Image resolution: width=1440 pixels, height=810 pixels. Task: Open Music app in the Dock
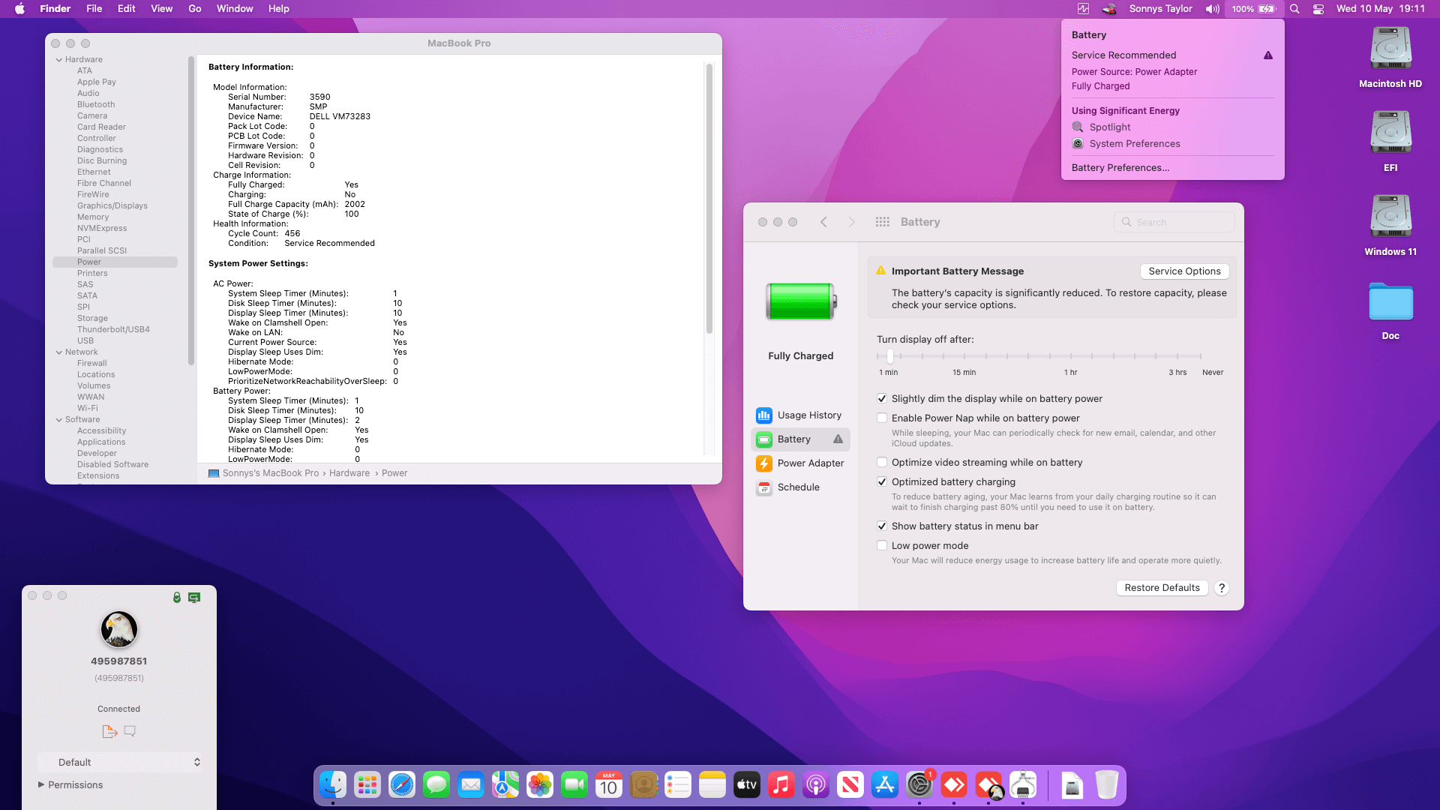pyautogui.click(x=781, y=785)
